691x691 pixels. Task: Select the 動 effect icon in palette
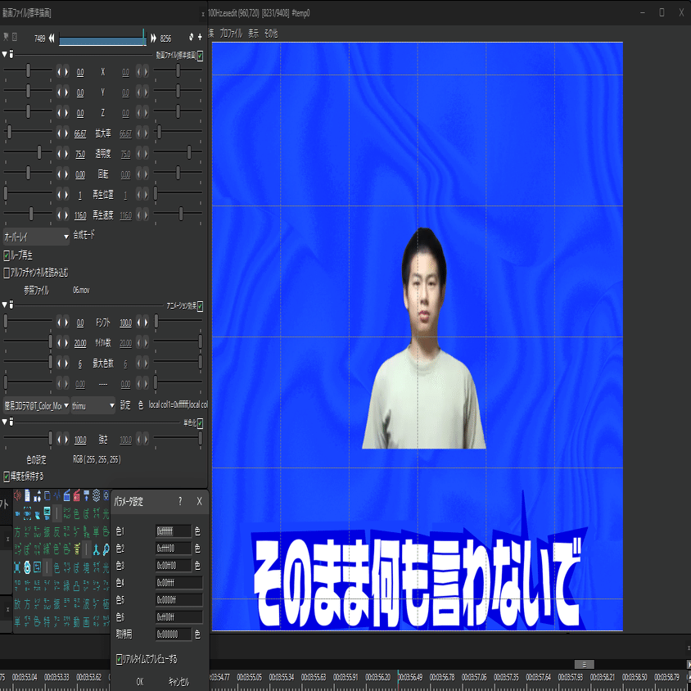77,621
